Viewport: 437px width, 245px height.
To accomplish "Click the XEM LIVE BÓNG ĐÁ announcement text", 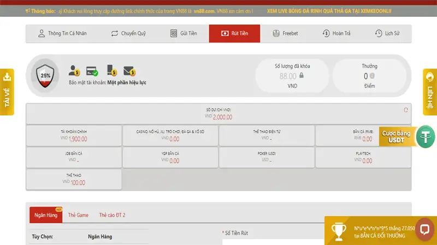I will pyautogui.click(x=329, y=11).
